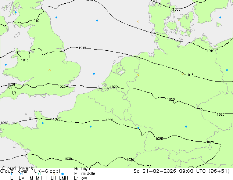Click the 'M: middle' legend explanation
Screen dimensions: 233x180
click(85, 173)
